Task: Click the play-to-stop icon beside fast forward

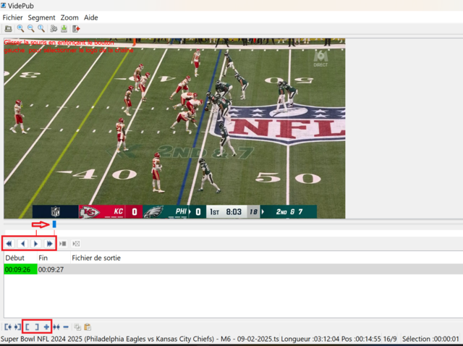Action: coord(63,244)
